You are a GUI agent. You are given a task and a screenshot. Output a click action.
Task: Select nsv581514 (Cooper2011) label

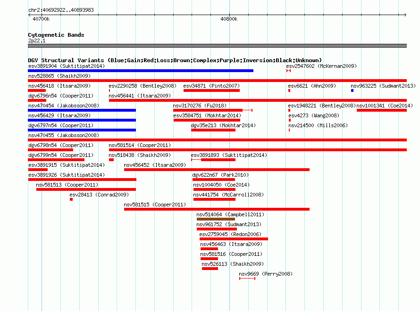click(x=140, y=145)
